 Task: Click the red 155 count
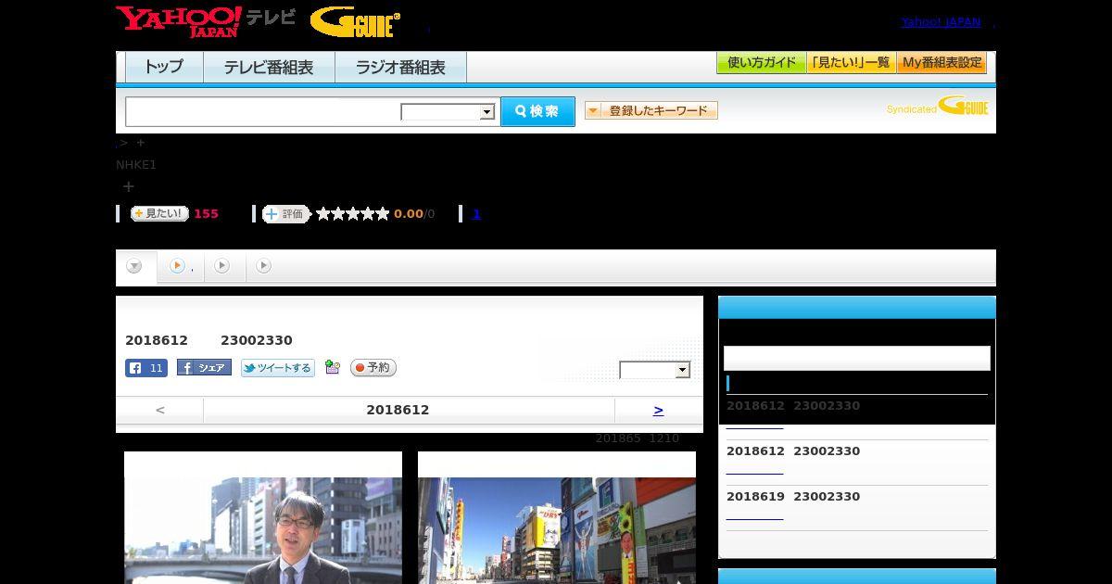(x=207, y=214)
